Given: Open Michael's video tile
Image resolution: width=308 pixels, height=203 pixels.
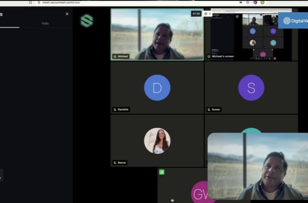Looking at the screenshot, I should tap(157, 36).
